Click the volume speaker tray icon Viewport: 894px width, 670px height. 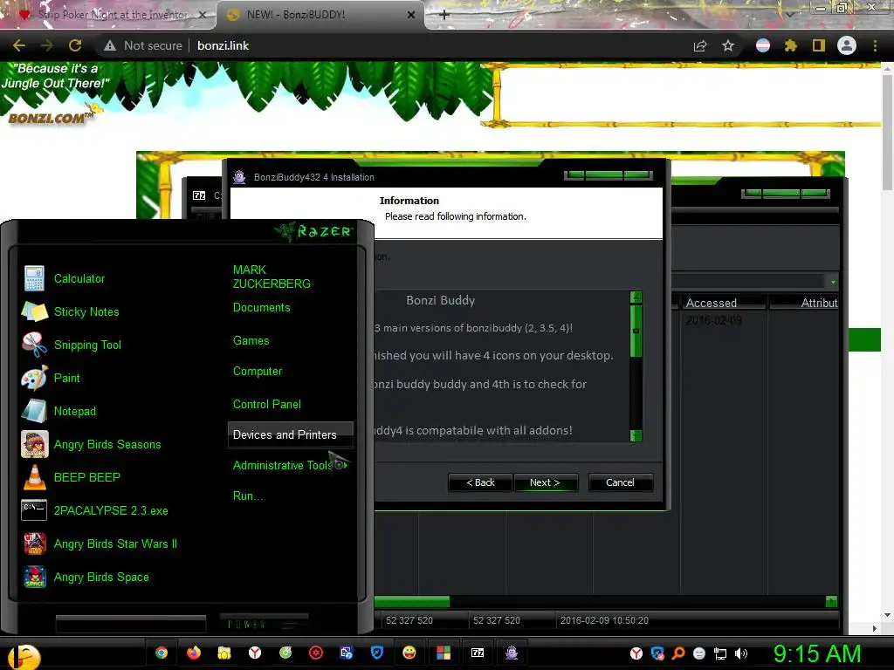tap(741, 653)
